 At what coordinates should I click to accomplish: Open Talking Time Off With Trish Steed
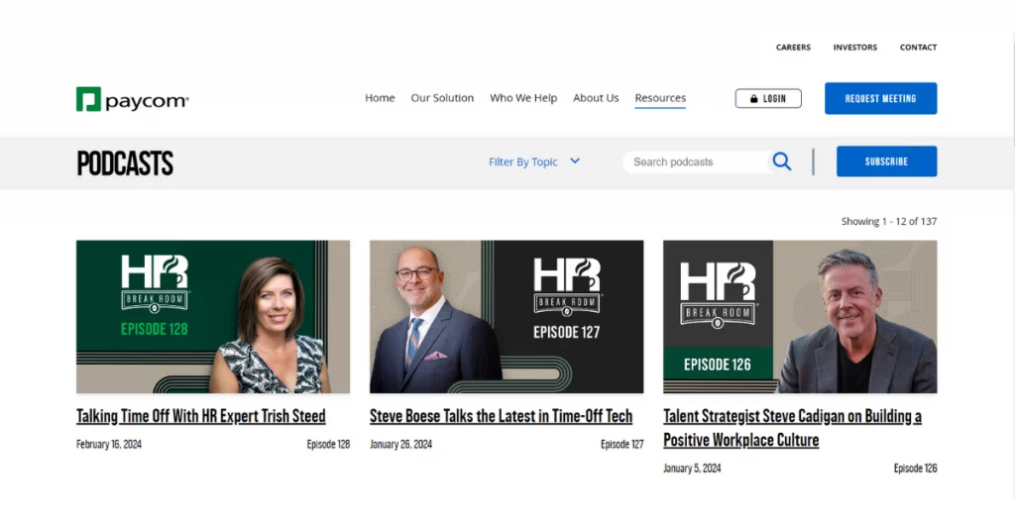(x=200, y=416)
